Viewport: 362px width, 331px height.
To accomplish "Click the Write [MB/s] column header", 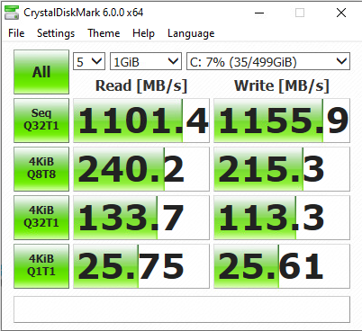I will [x=282, y=85].
